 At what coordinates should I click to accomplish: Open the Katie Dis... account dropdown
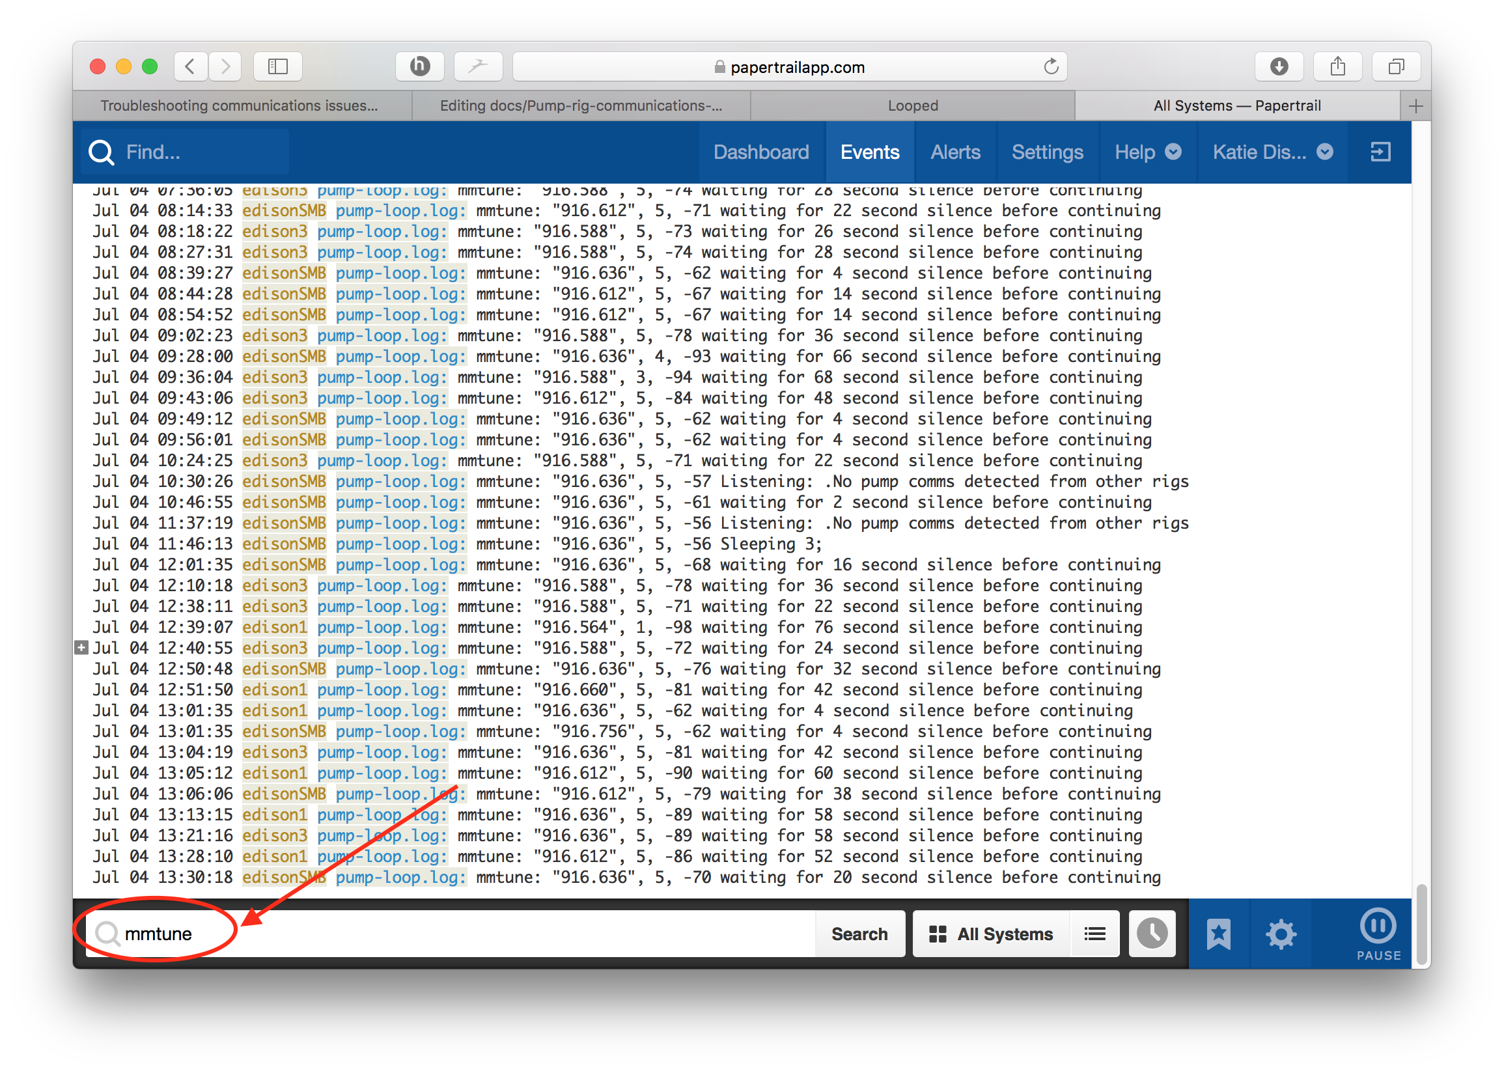click(x=1272, y=152)
